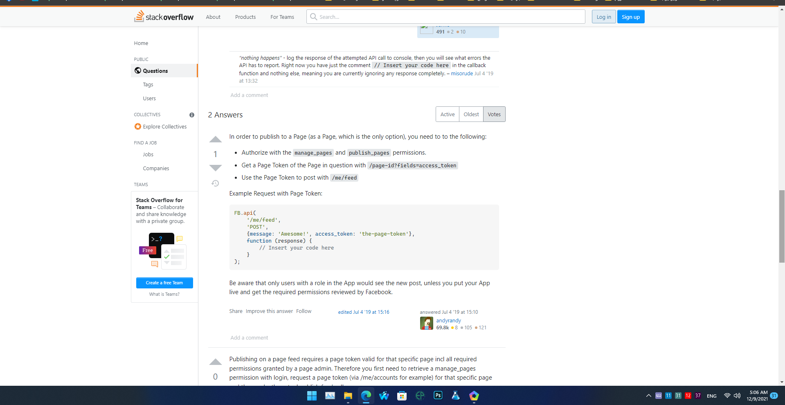The height and width of the screenshot is (405, 785).
Task: Open the notification count badge
Action: (774, 396)
